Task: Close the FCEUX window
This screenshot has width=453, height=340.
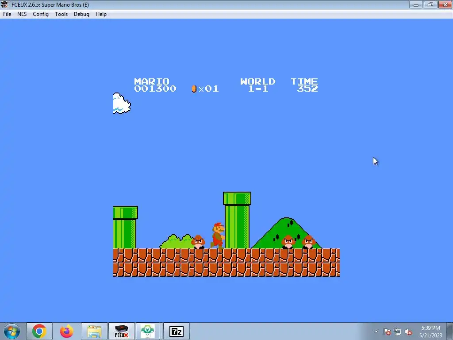Action: (x=445, y=4)
